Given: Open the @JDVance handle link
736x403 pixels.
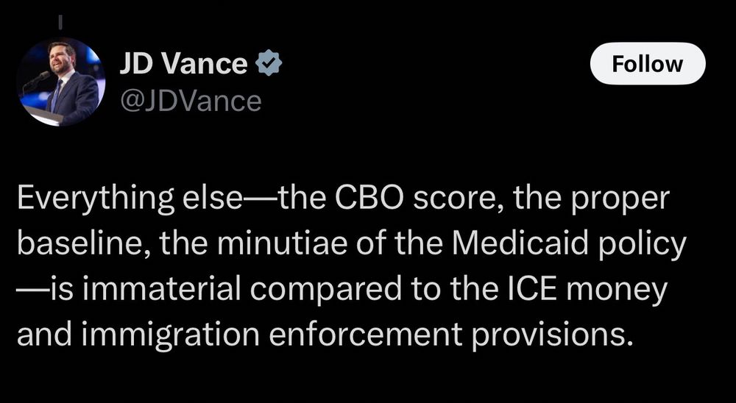Looking at the screenshot, I should click(x=191, y=101).
